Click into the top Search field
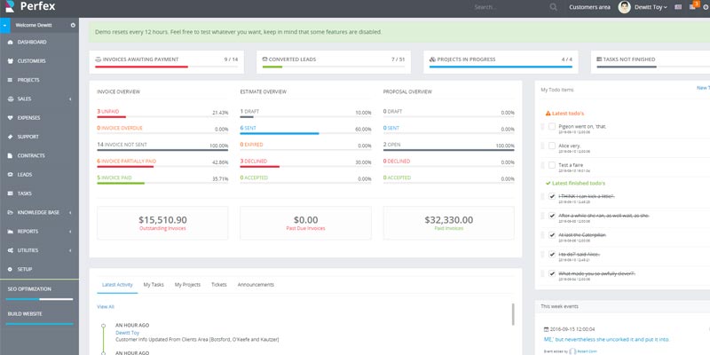 (x=508, y=7)
